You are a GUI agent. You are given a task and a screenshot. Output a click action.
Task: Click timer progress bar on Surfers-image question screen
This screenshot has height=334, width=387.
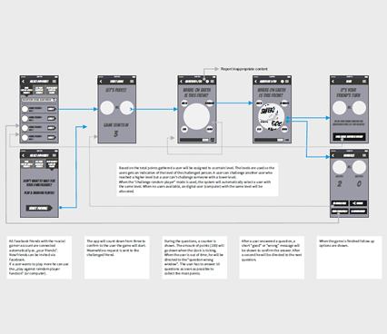click(270, 140)
